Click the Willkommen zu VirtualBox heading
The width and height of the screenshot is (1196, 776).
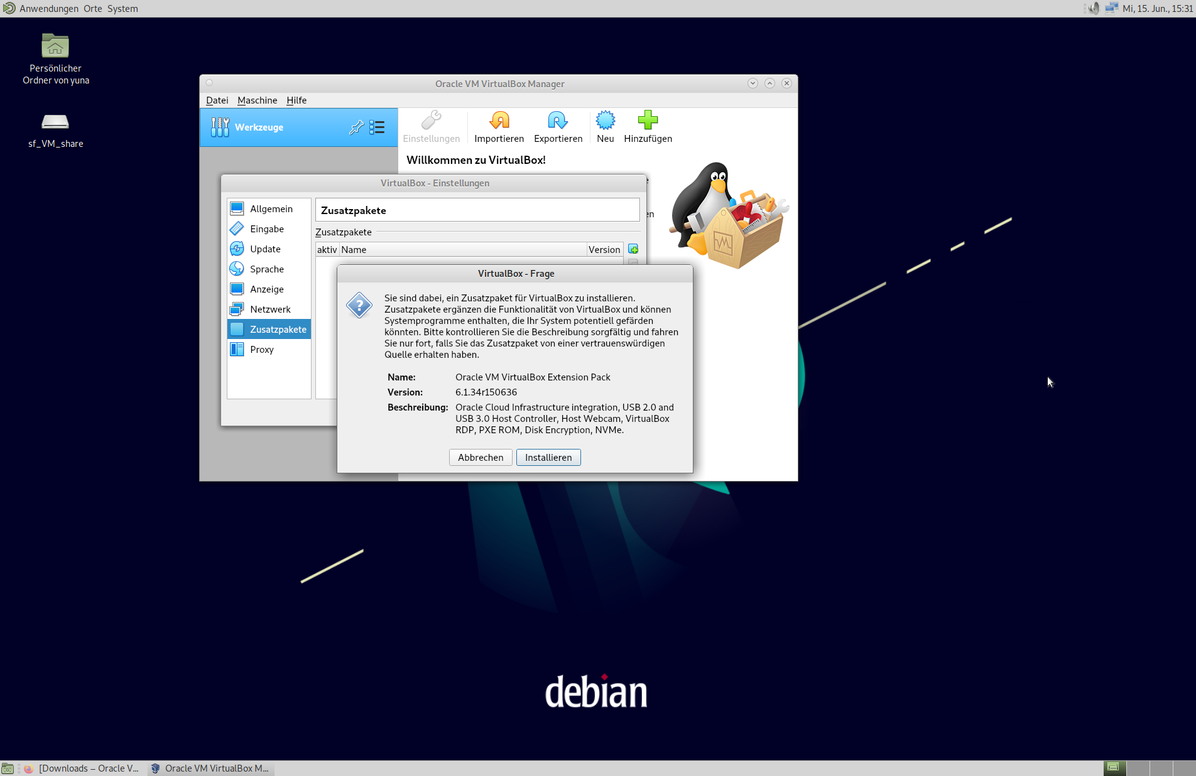(476, 160)
